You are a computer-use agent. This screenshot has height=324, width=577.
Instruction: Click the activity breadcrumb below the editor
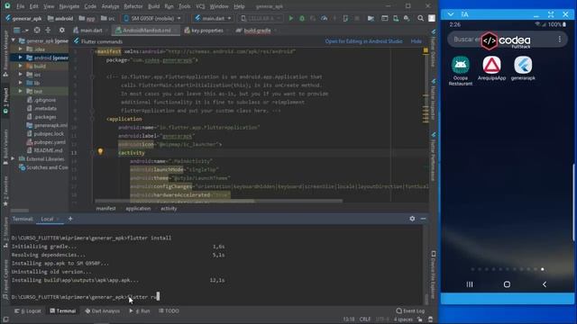tap(169, 208)
